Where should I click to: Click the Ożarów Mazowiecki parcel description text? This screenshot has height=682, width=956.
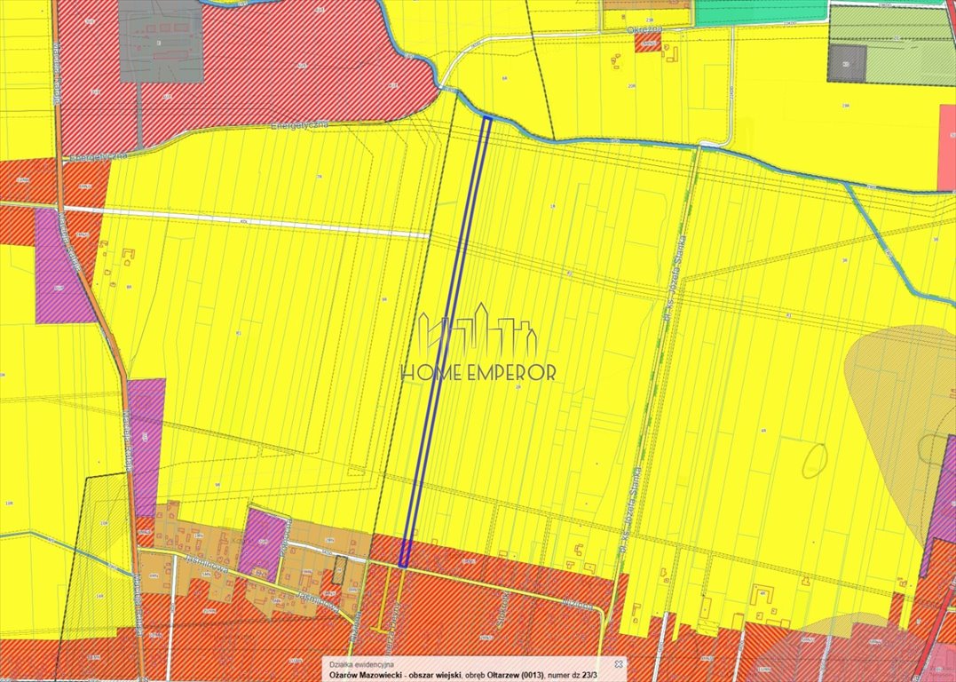pyautogui.click(x=462, y=675)
